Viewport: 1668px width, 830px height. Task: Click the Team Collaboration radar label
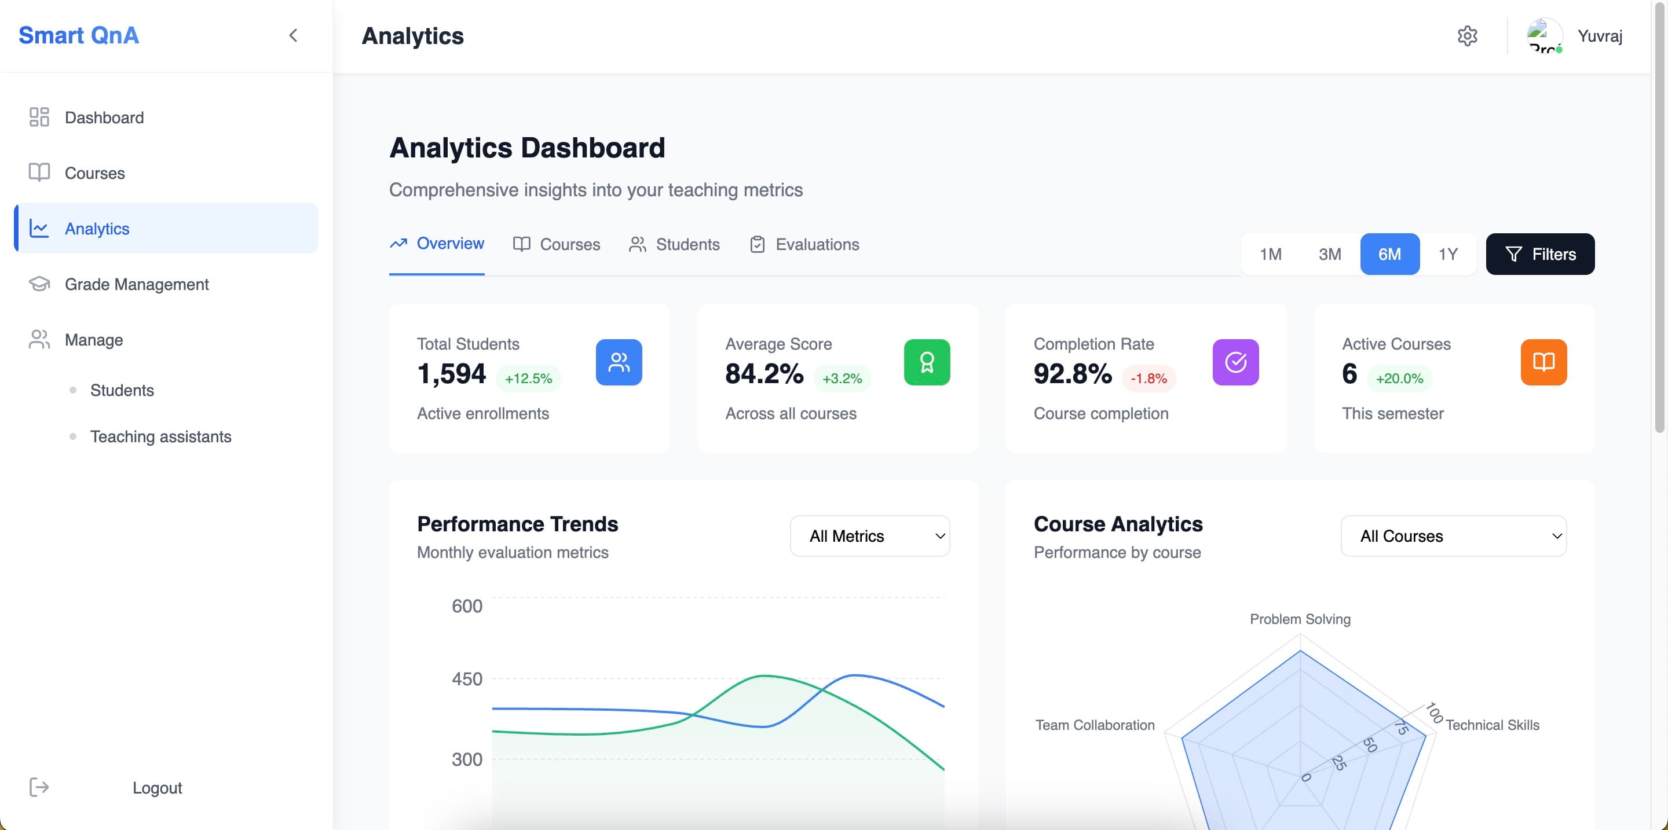tap(1095, 725)
